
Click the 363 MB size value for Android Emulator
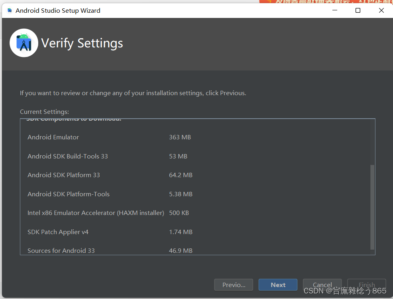pyautogui.click(x=180, y=137)
